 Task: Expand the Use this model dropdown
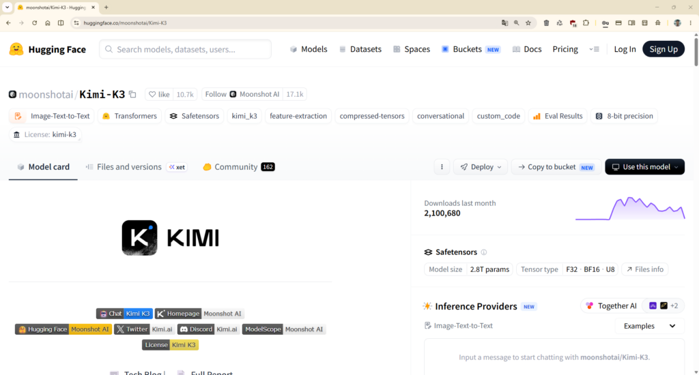[644, 166]
